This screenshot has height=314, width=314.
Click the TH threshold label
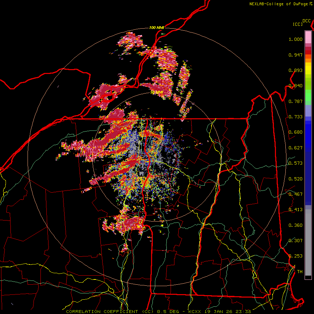pos(300,272)
